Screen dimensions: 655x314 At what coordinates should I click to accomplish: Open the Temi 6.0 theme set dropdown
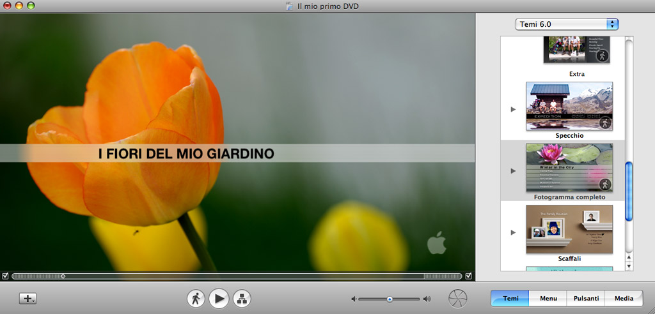pyautogui.click(x=567, y=24)
